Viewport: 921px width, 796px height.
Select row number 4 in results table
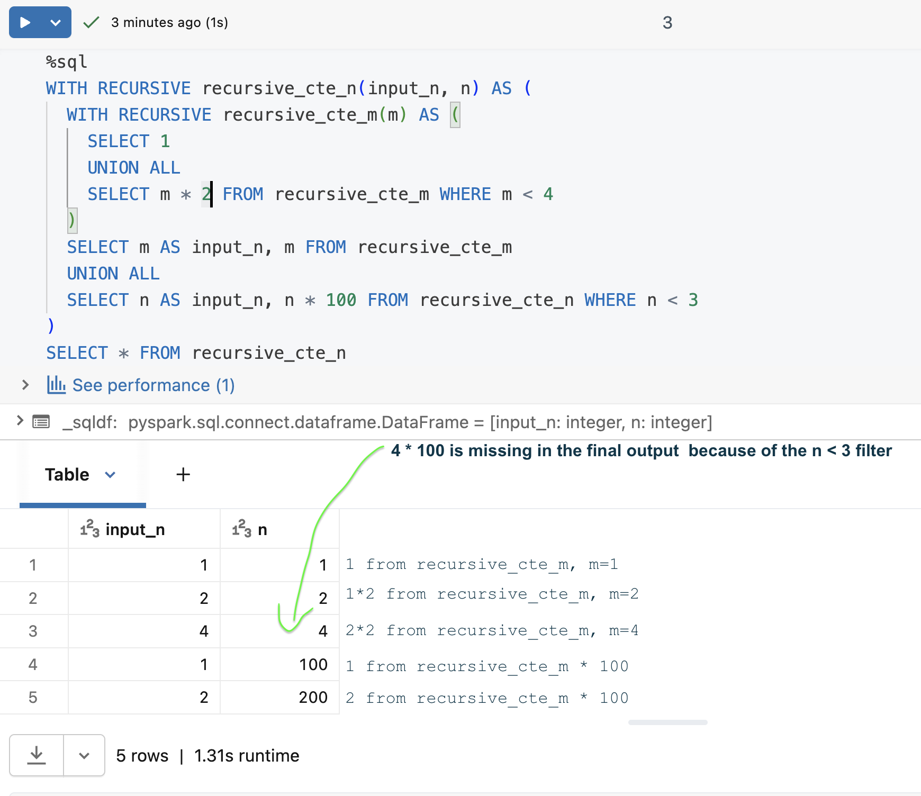[33, 664]
